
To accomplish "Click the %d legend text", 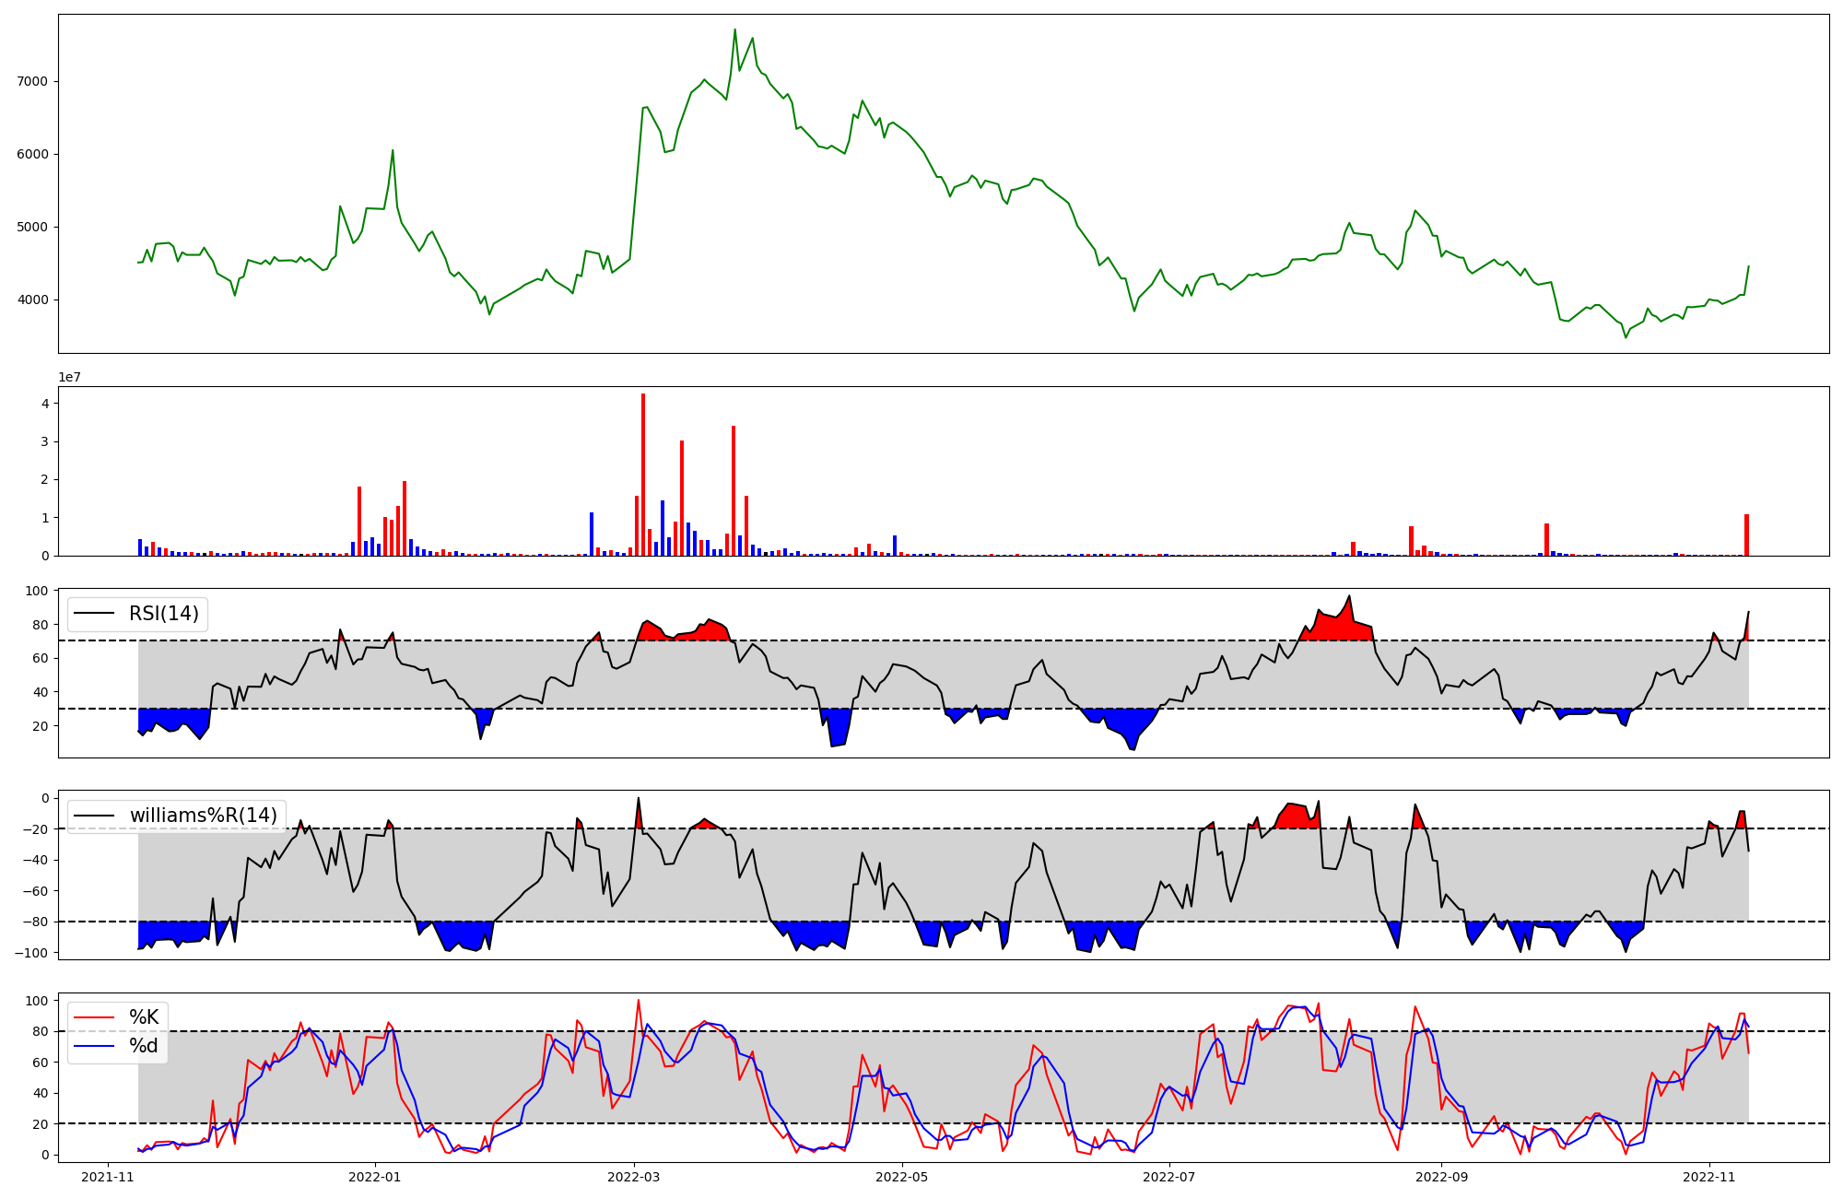I will coord(144,1046).
